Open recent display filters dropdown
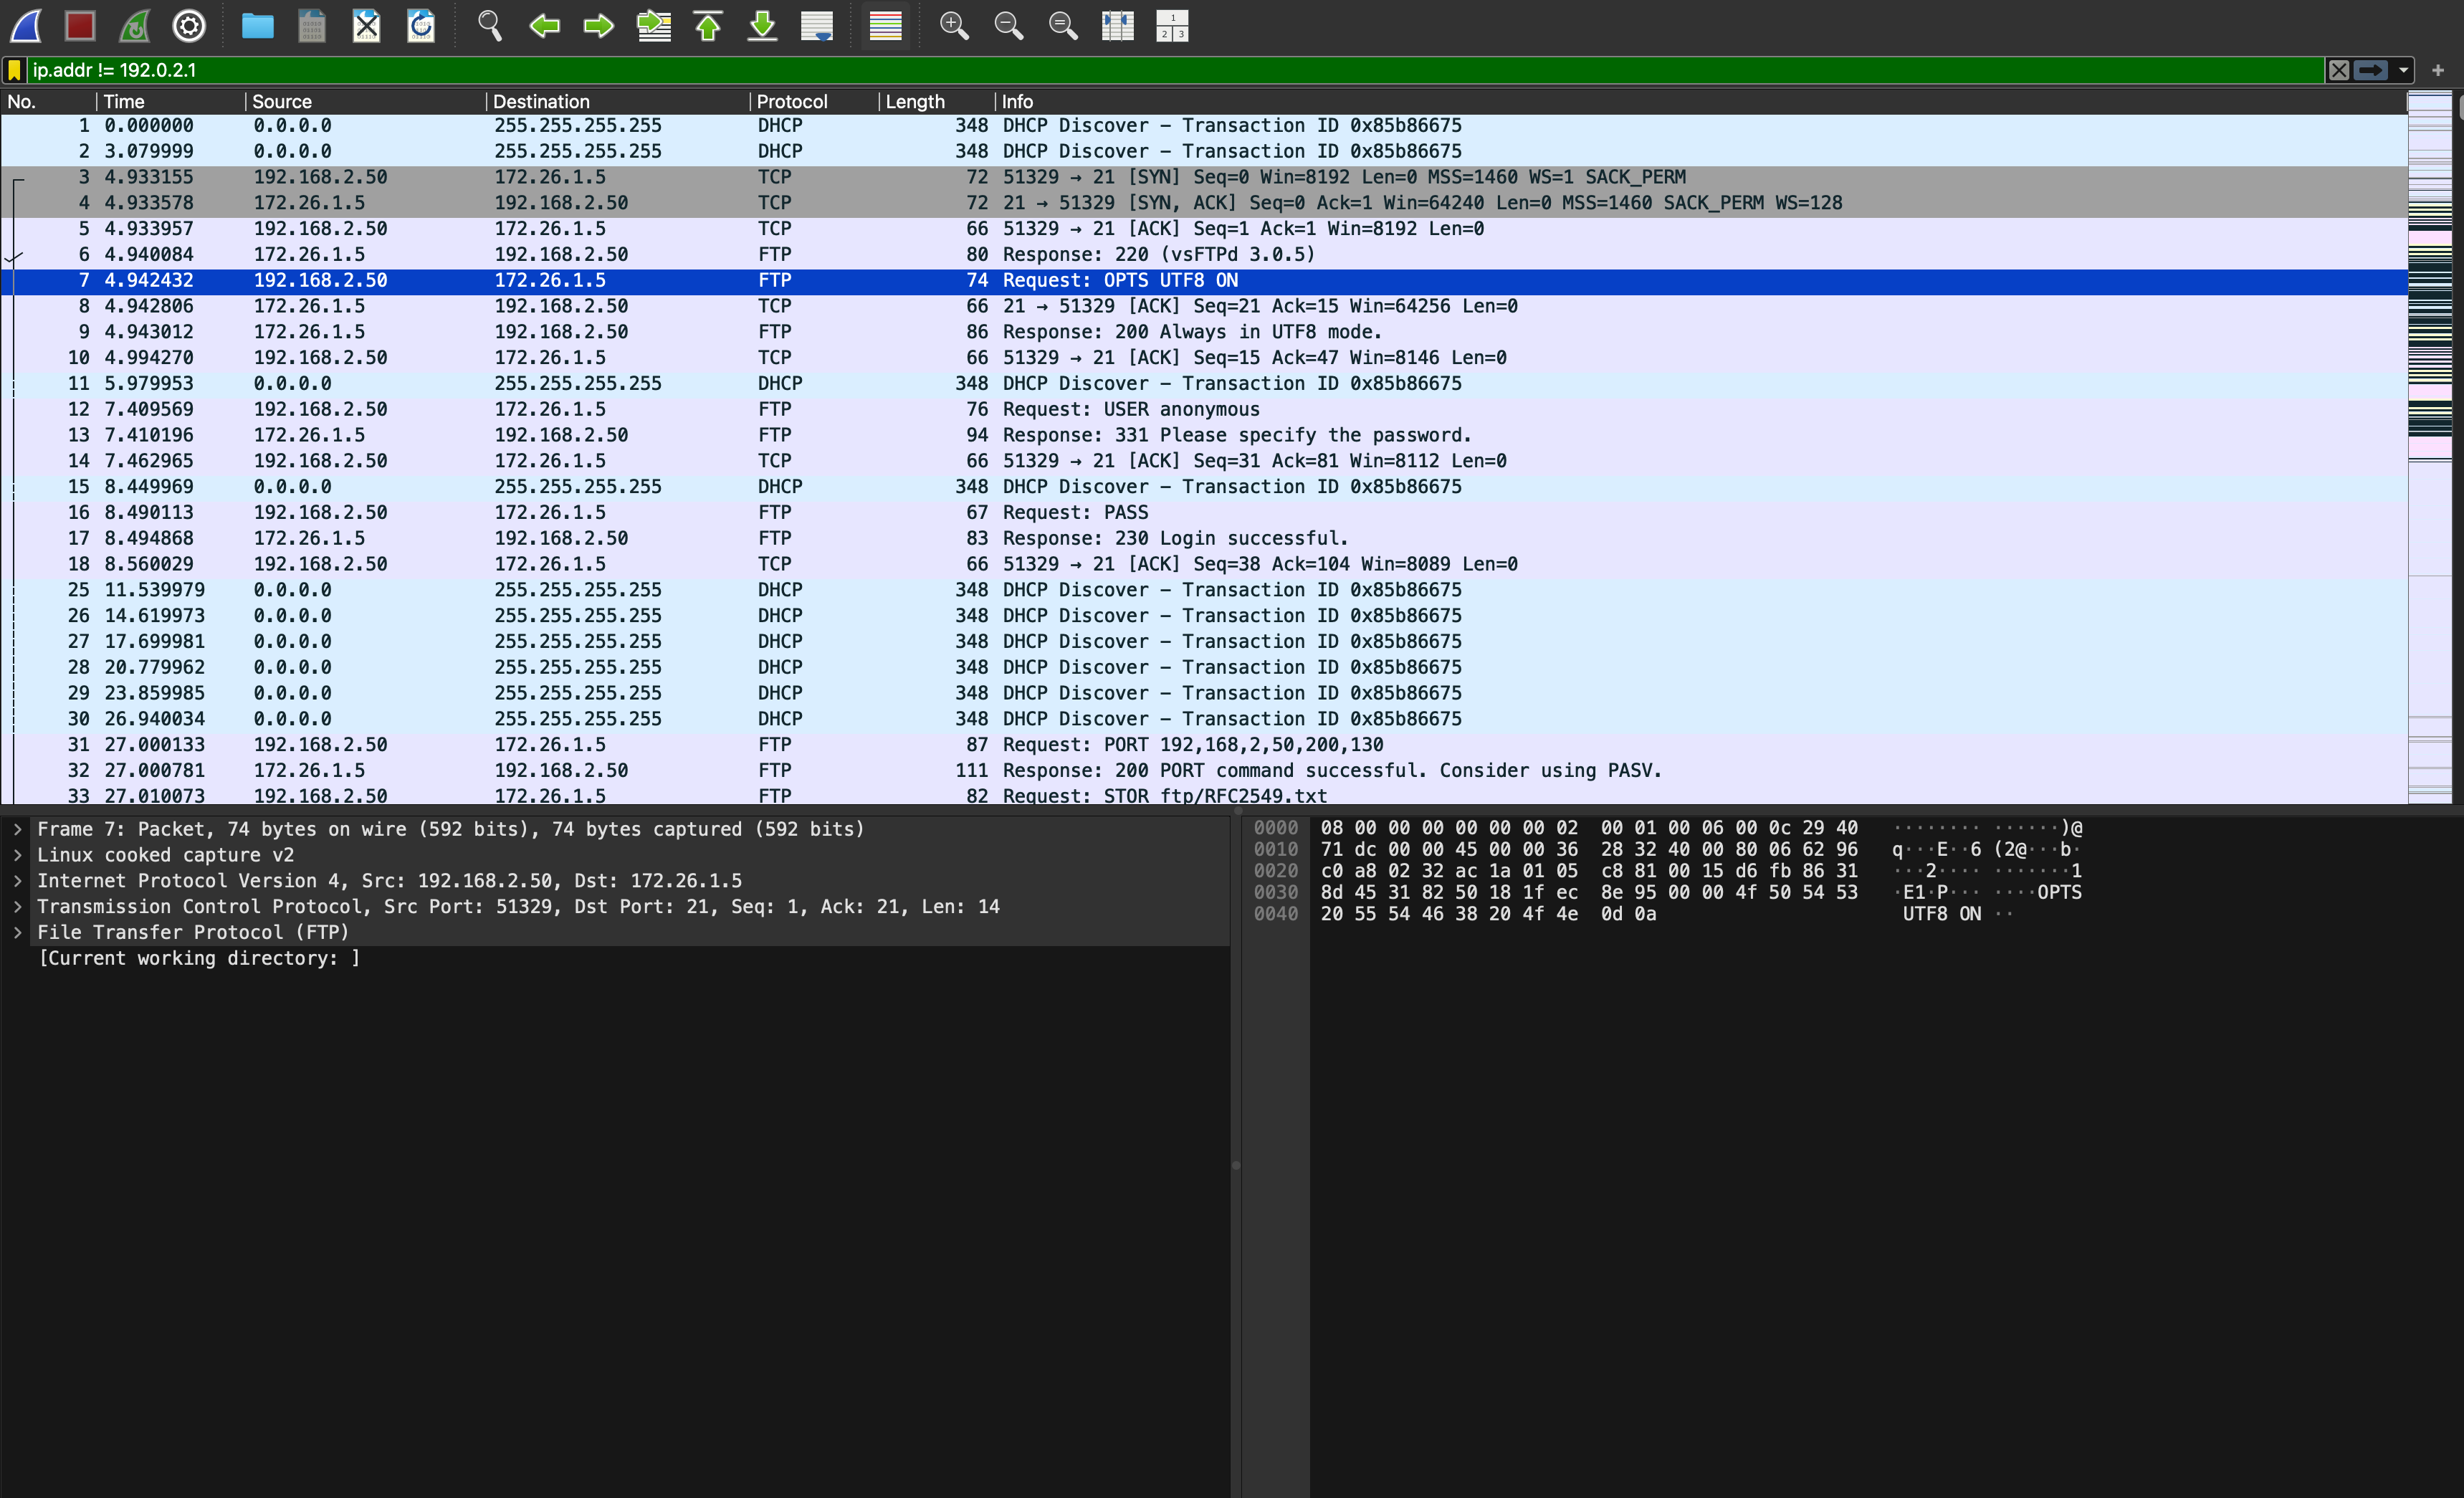Screen dimensions: 2464x1498 [x=2404, y=70]
